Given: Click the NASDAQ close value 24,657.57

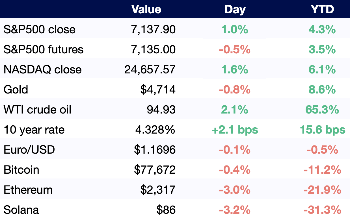Looking at the screenshot, I should 150,69.
